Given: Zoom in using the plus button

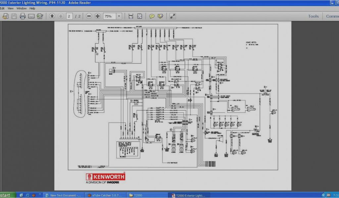Looking at the screenshot, I should pyautogui.click(x=97, y=16).
